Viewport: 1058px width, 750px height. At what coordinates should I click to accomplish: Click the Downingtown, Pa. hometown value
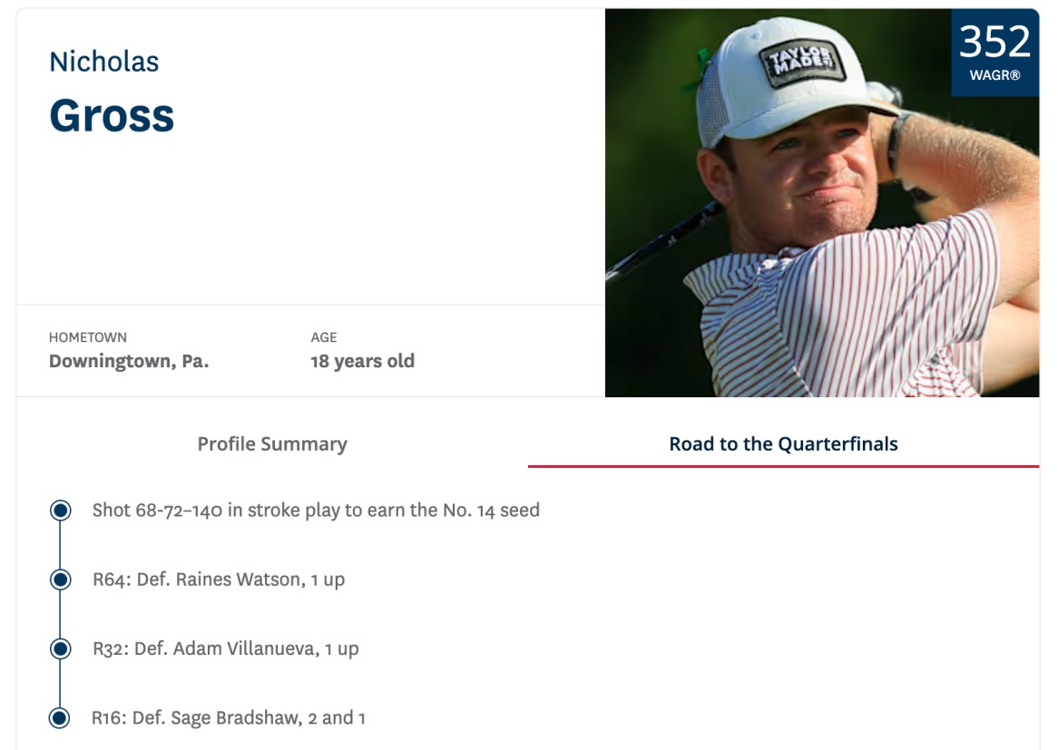129,361
